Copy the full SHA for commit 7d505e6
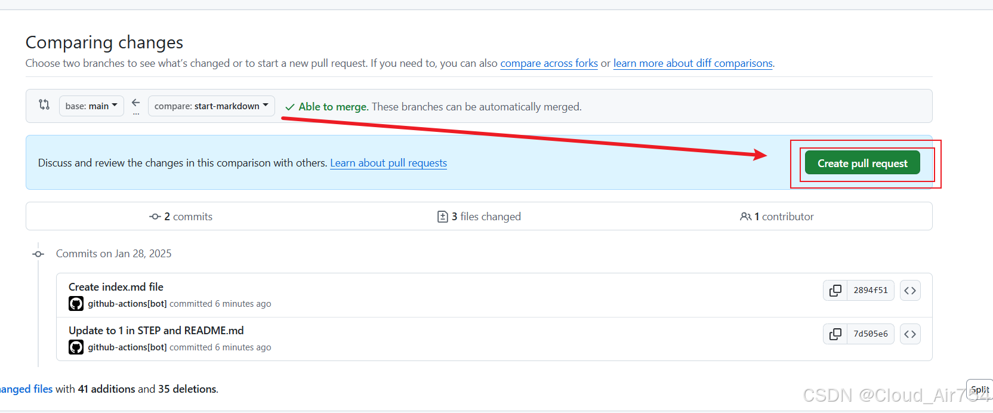Image resolution: width=993 pixels, height=413 pixels. pyautogui.click(x=835, y=334)
